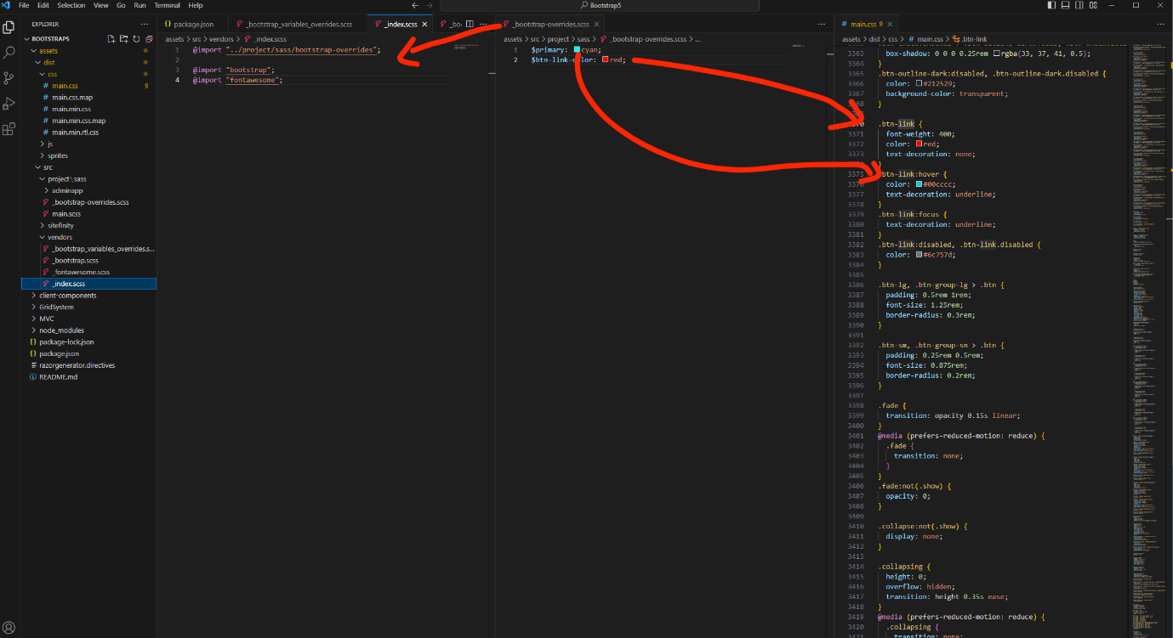Create a new file via the Explorer toolbar icon
The image size is (1173, 638).
coord(111,38)
